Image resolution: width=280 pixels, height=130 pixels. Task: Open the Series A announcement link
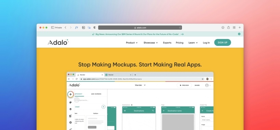[x=137, y=34]
